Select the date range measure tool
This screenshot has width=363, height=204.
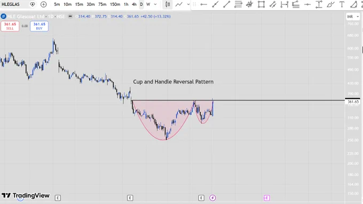[x=285, y=4]
